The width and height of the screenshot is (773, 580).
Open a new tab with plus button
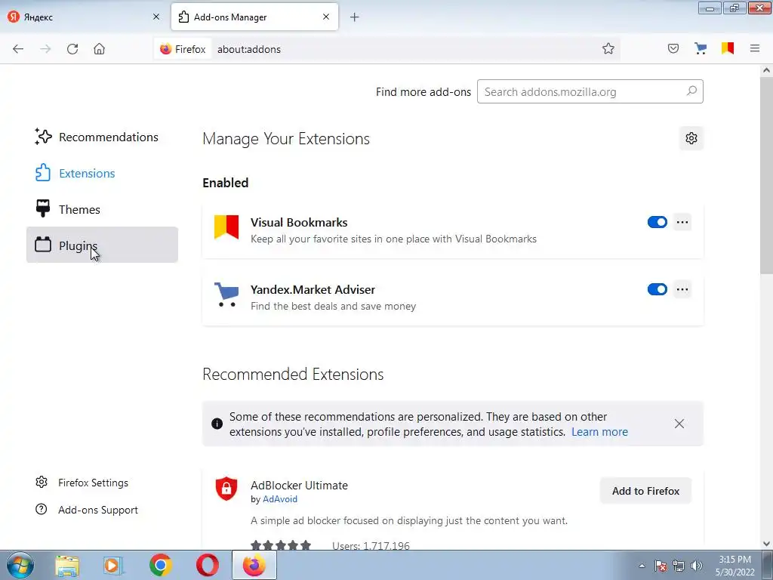pos(355,17)
